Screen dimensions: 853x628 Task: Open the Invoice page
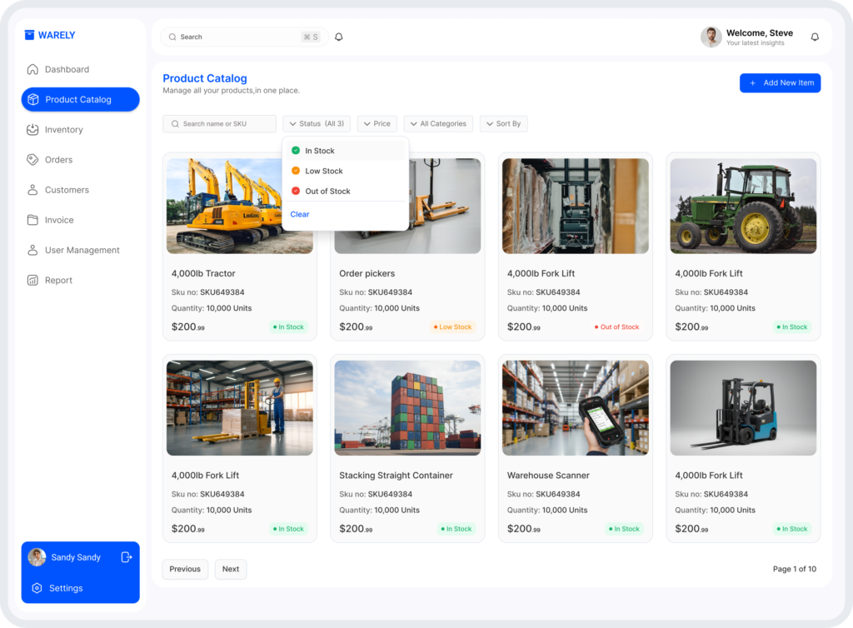pos(58,220)
